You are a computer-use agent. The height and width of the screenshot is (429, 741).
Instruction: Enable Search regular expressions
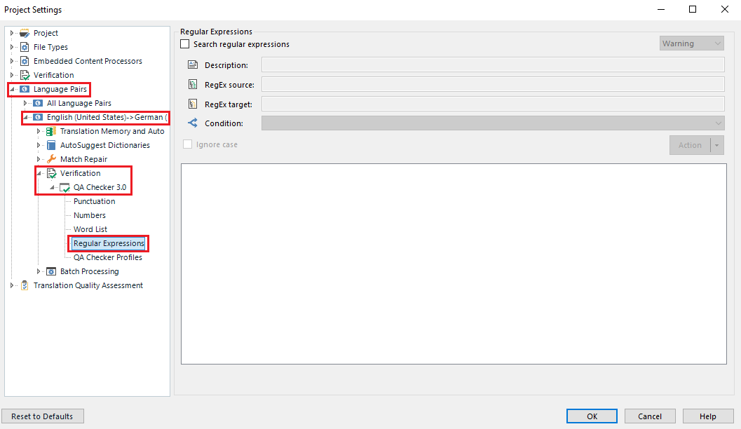184,43
